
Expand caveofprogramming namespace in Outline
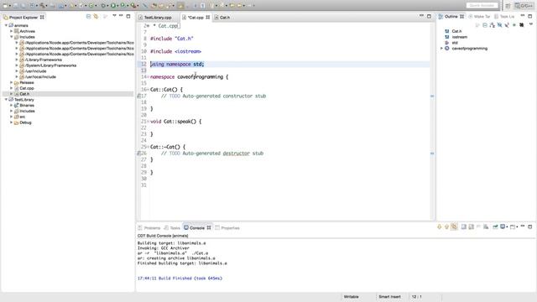coord(442,49)
